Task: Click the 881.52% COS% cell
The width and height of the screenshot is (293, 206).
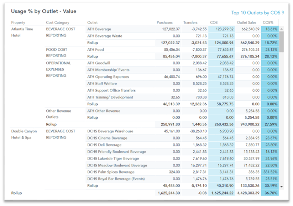Action: point(270,172)
